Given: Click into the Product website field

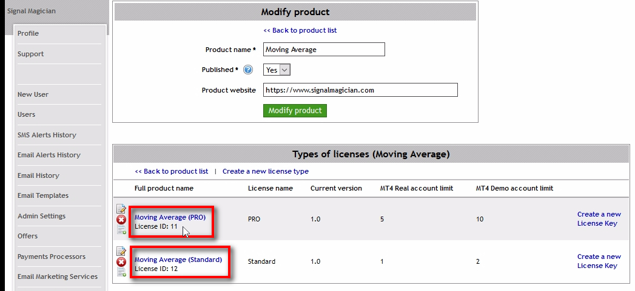Looking at the screenshot, I should 360,90.
